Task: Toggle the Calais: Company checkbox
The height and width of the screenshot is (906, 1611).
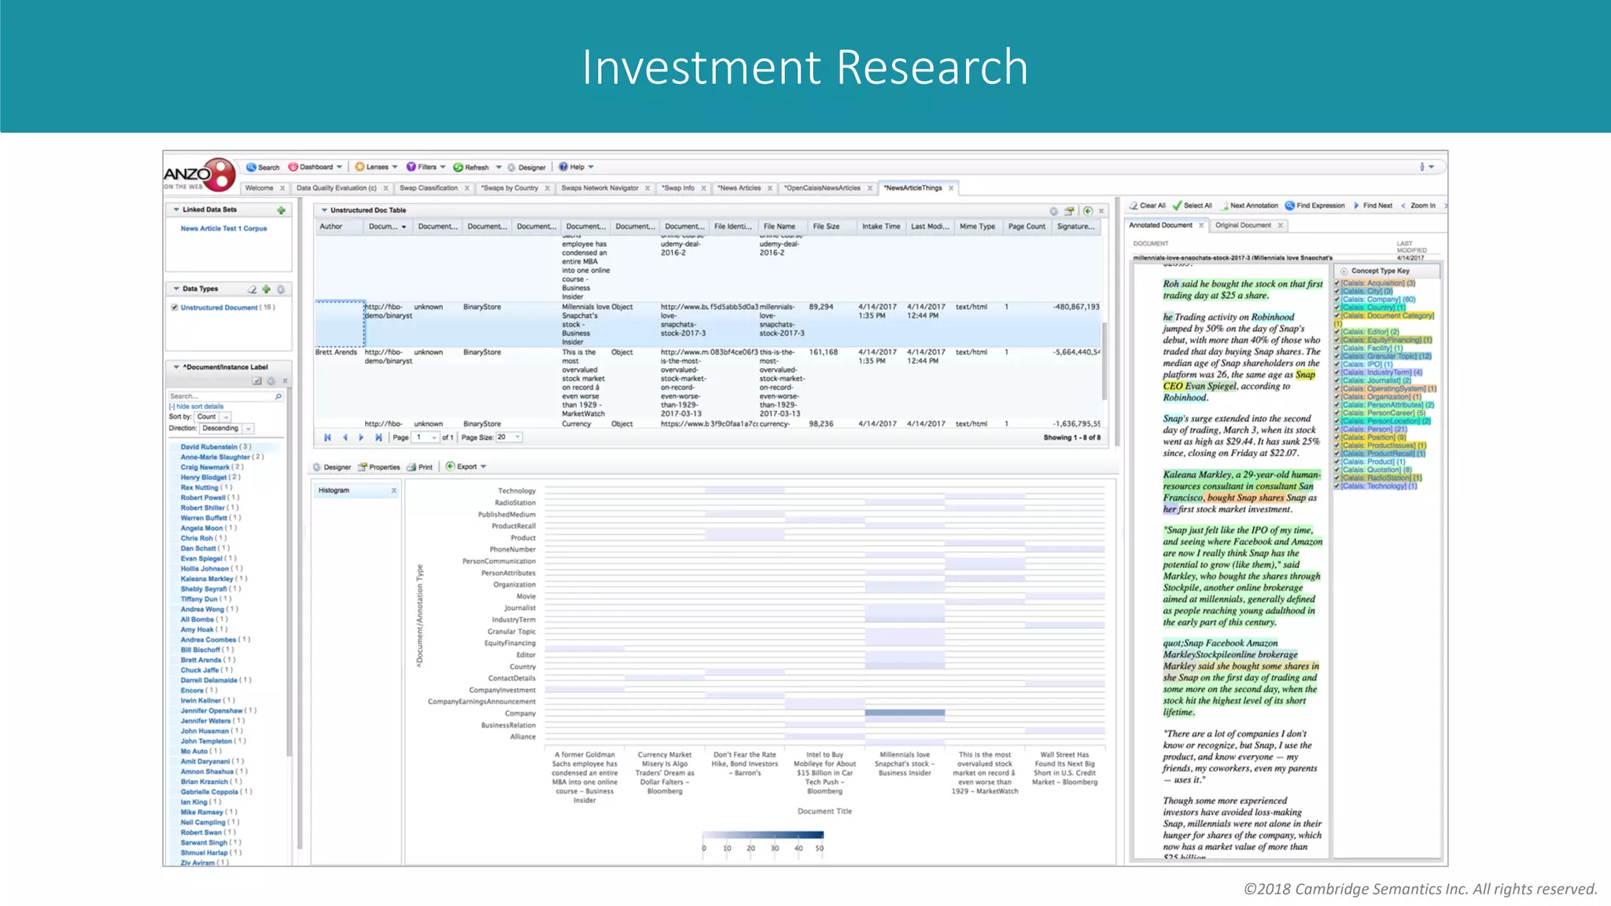Action: tap(1336, 300)
